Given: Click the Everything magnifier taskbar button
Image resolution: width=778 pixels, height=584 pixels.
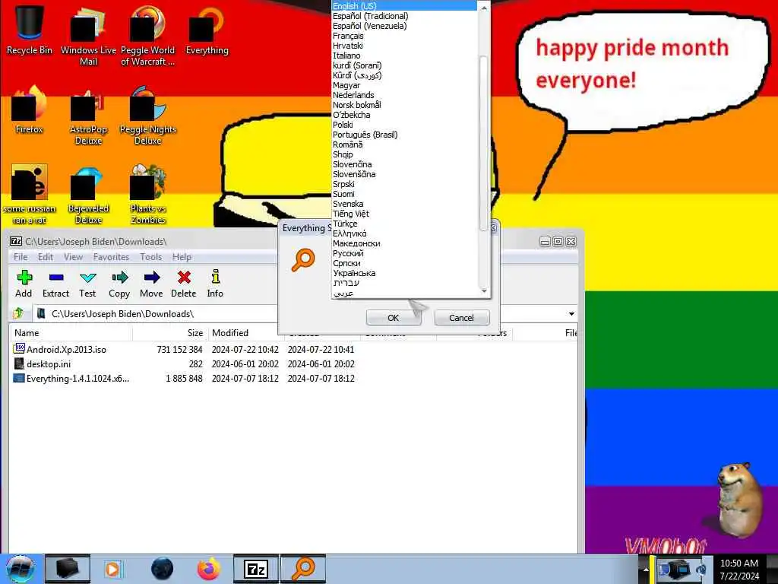Looking at the screenshot, I should (303, 569).
